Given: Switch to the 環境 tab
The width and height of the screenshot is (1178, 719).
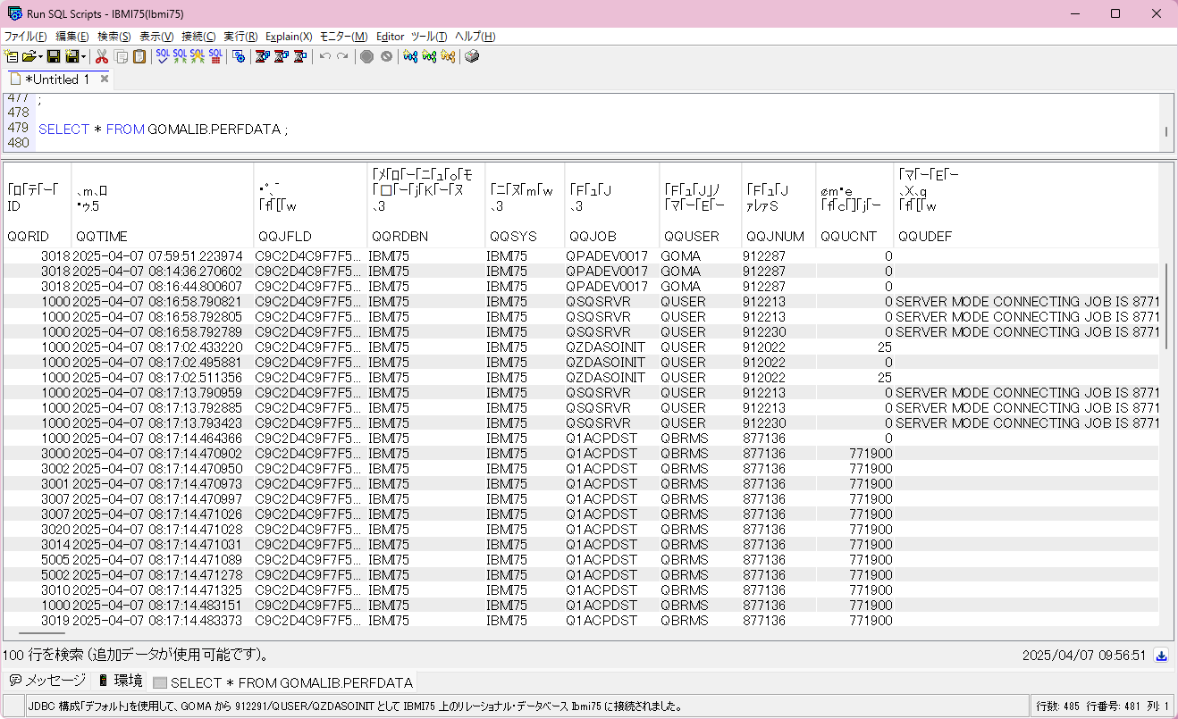Looking at the screenshot, I should pos(121,681).
